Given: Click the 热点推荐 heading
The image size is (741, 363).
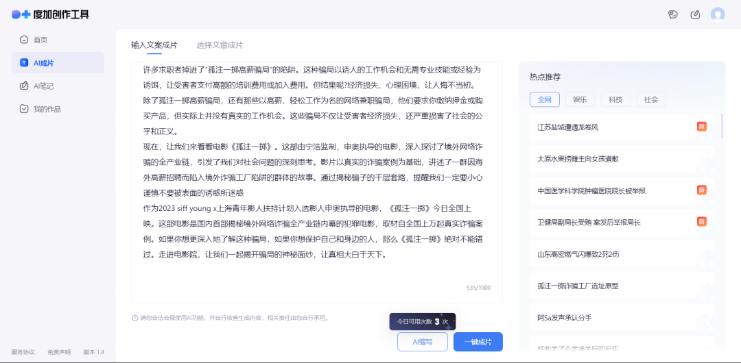Looking at the screenshot, I should pos(545,77).
